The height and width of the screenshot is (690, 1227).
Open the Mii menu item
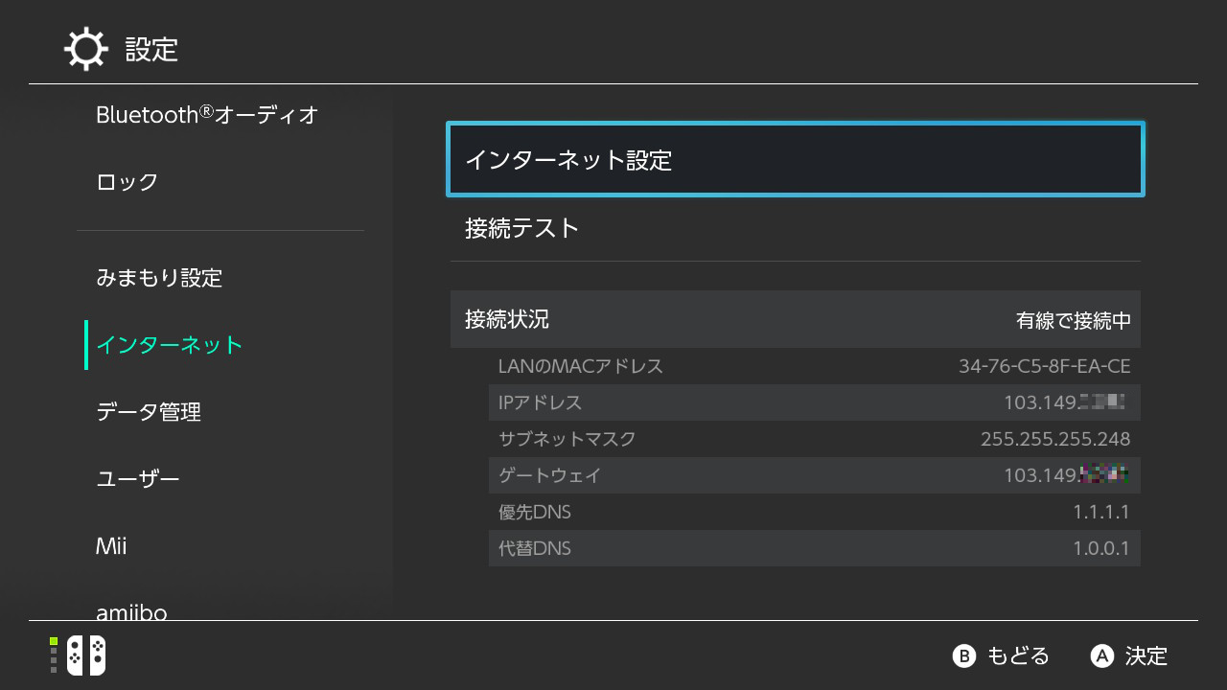tap(111, 546)
